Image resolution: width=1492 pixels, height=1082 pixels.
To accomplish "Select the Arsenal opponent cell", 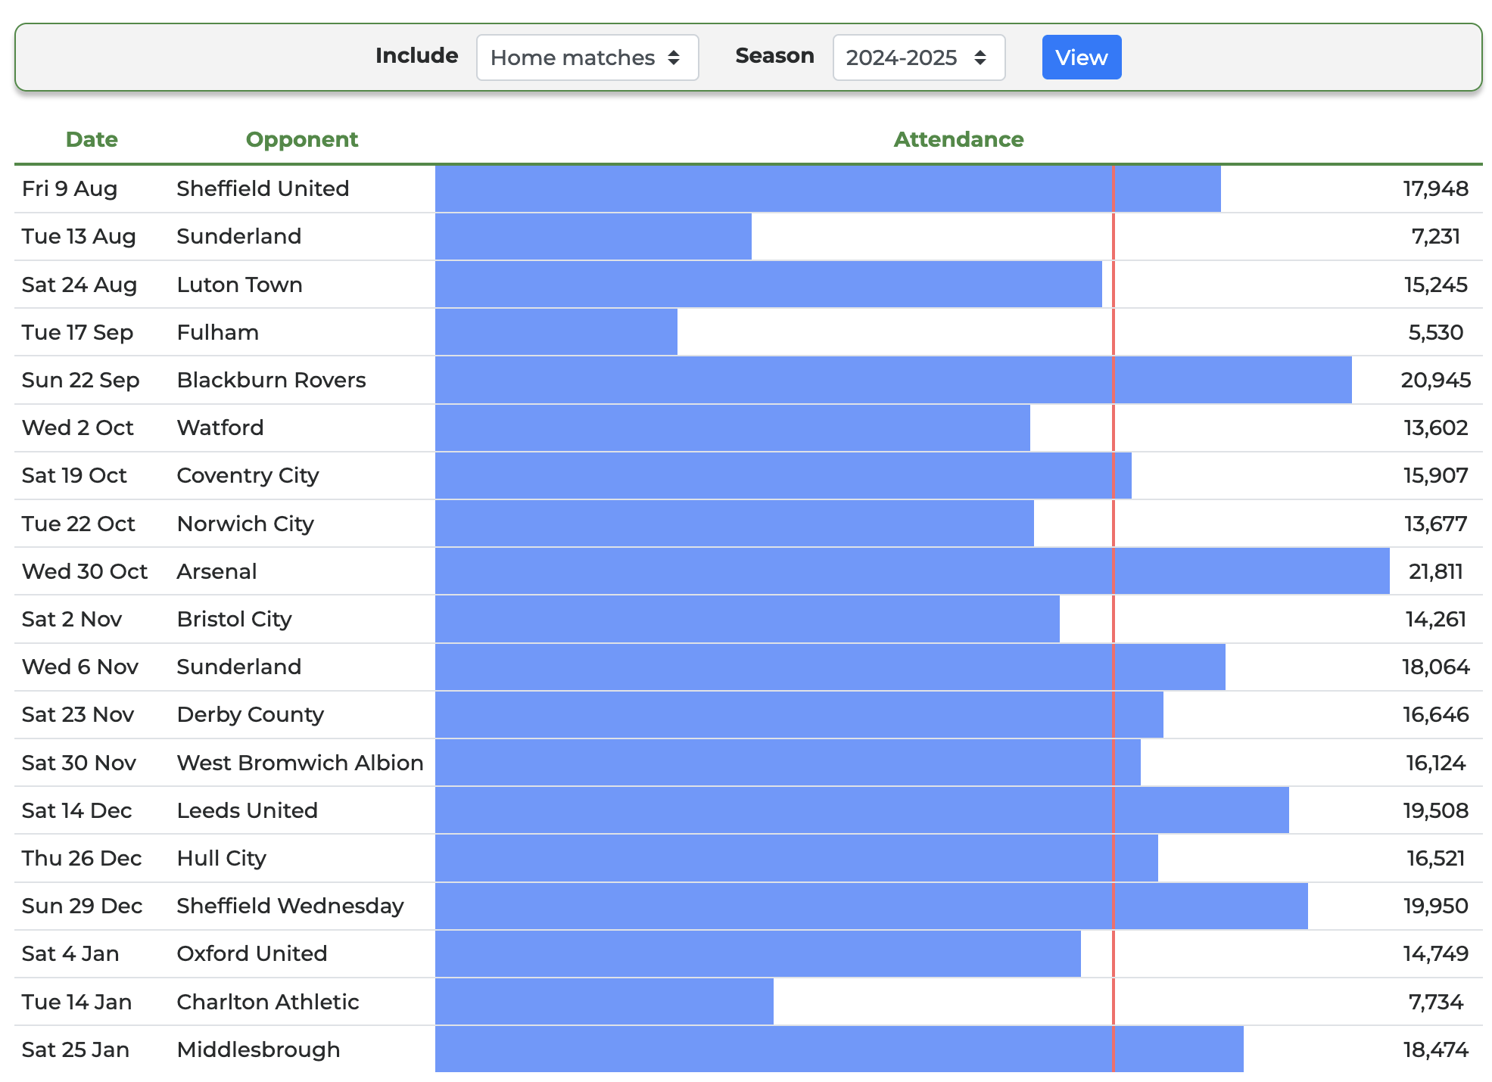I will (216, 571).
